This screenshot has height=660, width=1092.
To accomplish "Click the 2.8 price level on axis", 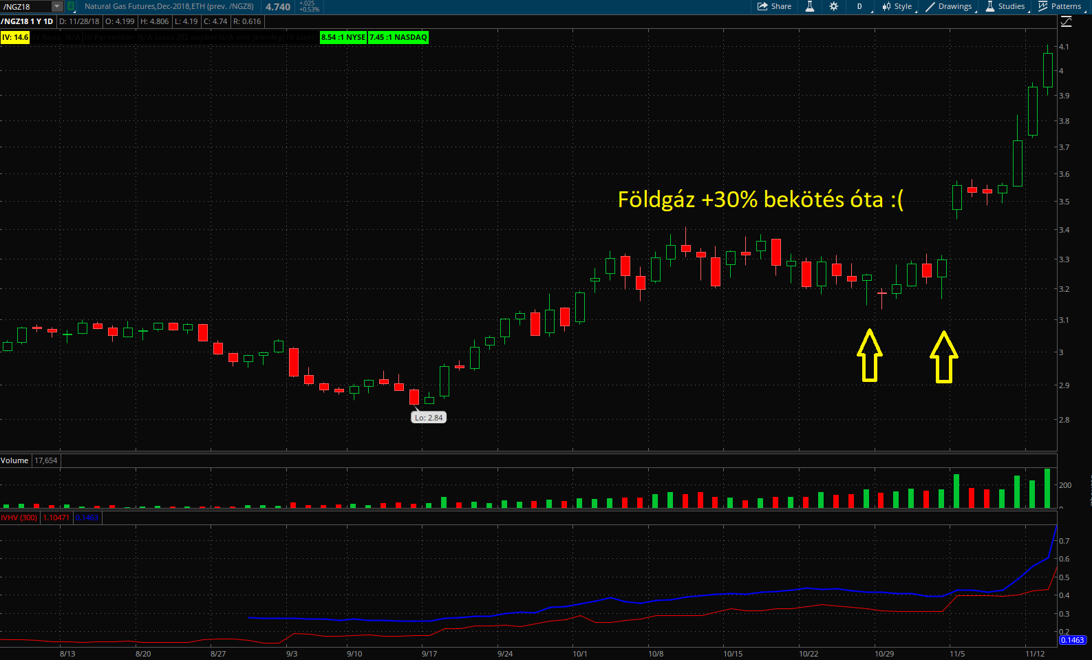I will coord(1064,420).
